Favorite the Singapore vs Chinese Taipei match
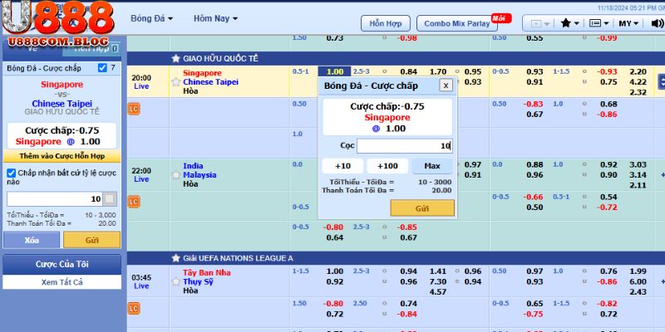 click(176, 81)
